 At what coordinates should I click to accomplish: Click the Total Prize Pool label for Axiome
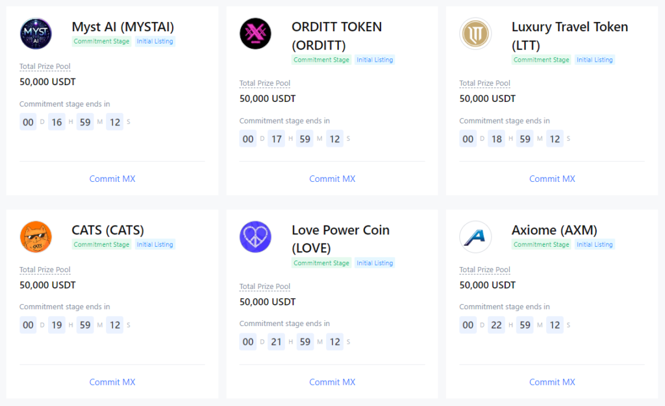(x=484, y=270)
